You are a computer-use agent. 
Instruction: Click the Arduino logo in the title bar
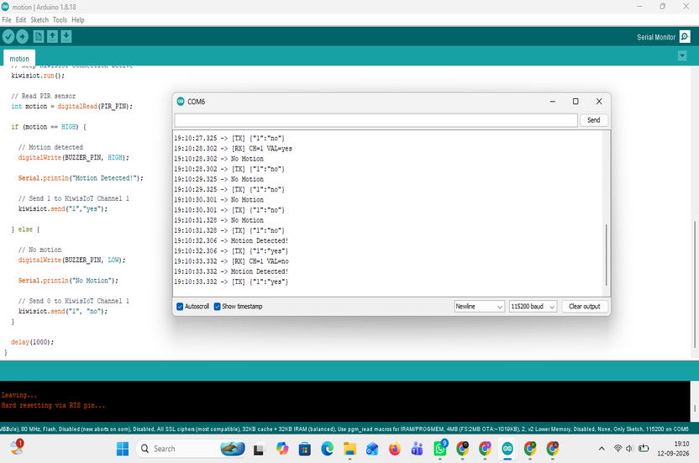click(5, 7)
